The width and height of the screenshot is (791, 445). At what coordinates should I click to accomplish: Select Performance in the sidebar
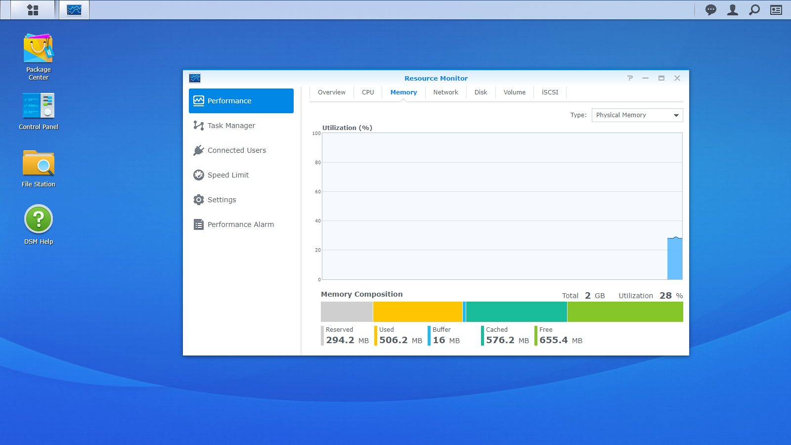(x=241, y=101)
